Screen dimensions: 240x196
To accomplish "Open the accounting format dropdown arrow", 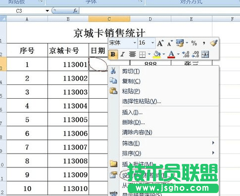I will 187,43.
